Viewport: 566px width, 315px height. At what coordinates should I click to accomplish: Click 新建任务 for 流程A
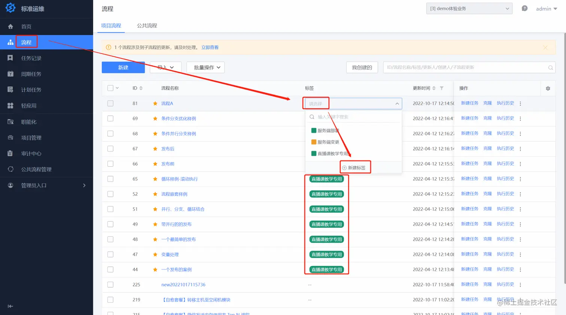[x=469, y=103]
